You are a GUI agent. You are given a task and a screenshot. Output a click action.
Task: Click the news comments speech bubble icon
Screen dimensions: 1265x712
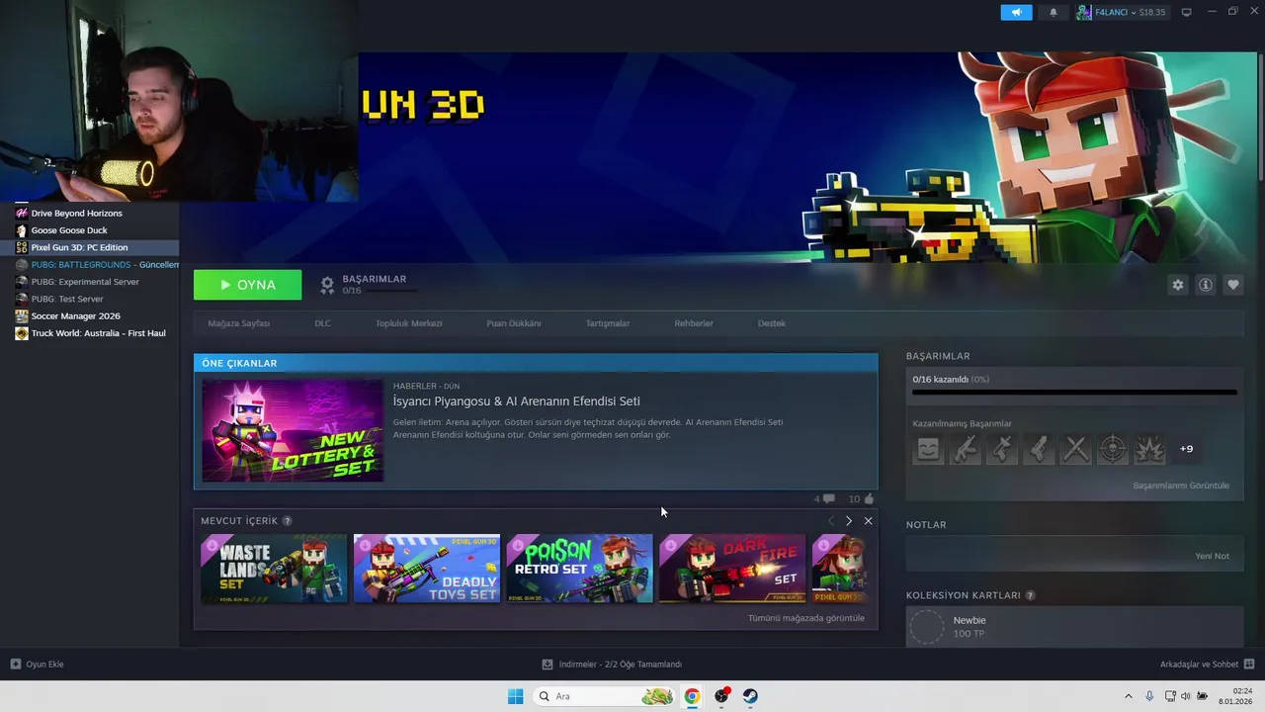coord(828,499)
